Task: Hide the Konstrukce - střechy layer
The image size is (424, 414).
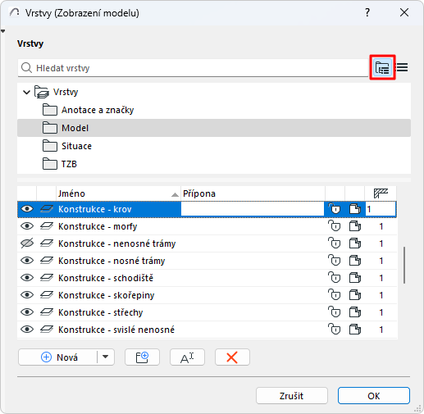Action: (x=27, y=312)
